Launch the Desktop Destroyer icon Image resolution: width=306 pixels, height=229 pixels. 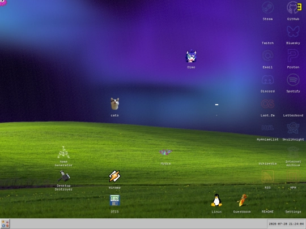pos(63,176)
